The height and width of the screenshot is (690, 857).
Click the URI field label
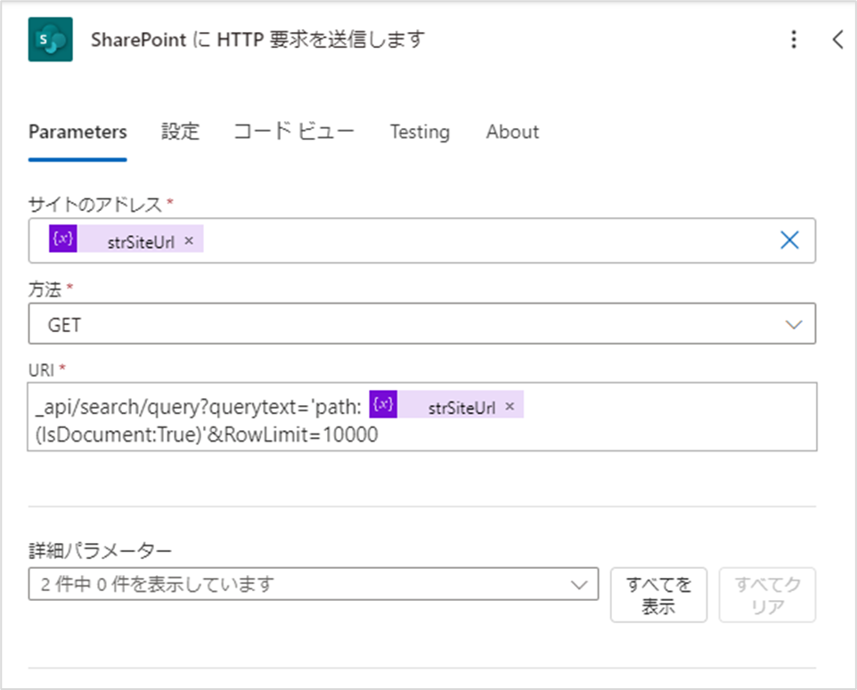(42, 369)
